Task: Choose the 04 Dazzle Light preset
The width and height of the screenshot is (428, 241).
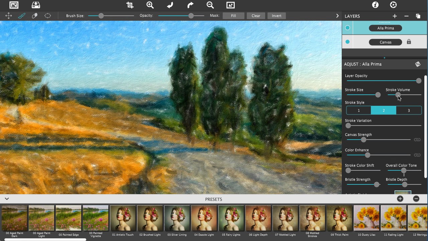Action: [x=204, y=218]
